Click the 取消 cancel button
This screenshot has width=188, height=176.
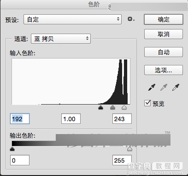(x=164, y=34)
